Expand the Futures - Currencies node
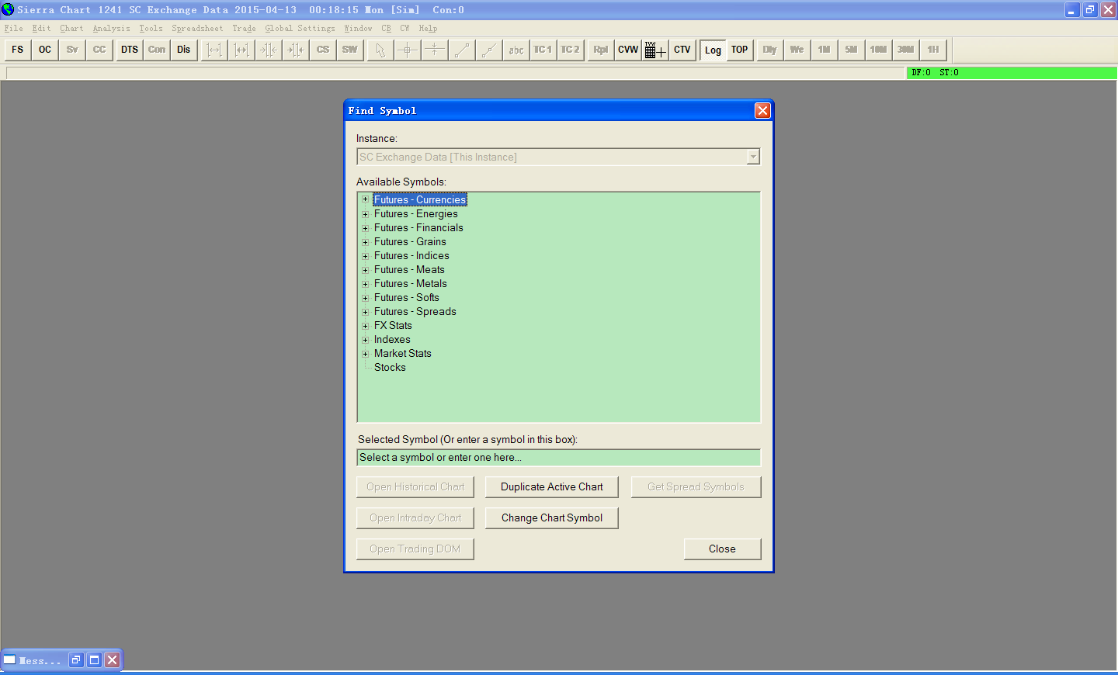This screenshot has height=675, width=1118. coord(365,199)
